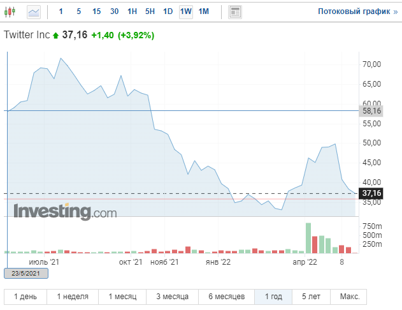402x310 pixels.
Task: Choose the 1H interval
Action: click(132, 11)
